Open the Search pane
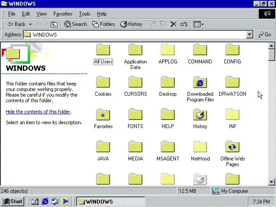276x207 pixels. [x=75, y=24]
